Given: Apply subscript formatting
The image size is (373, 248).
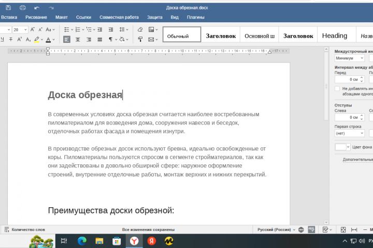Looking at the screenshot, I should 28,39.
